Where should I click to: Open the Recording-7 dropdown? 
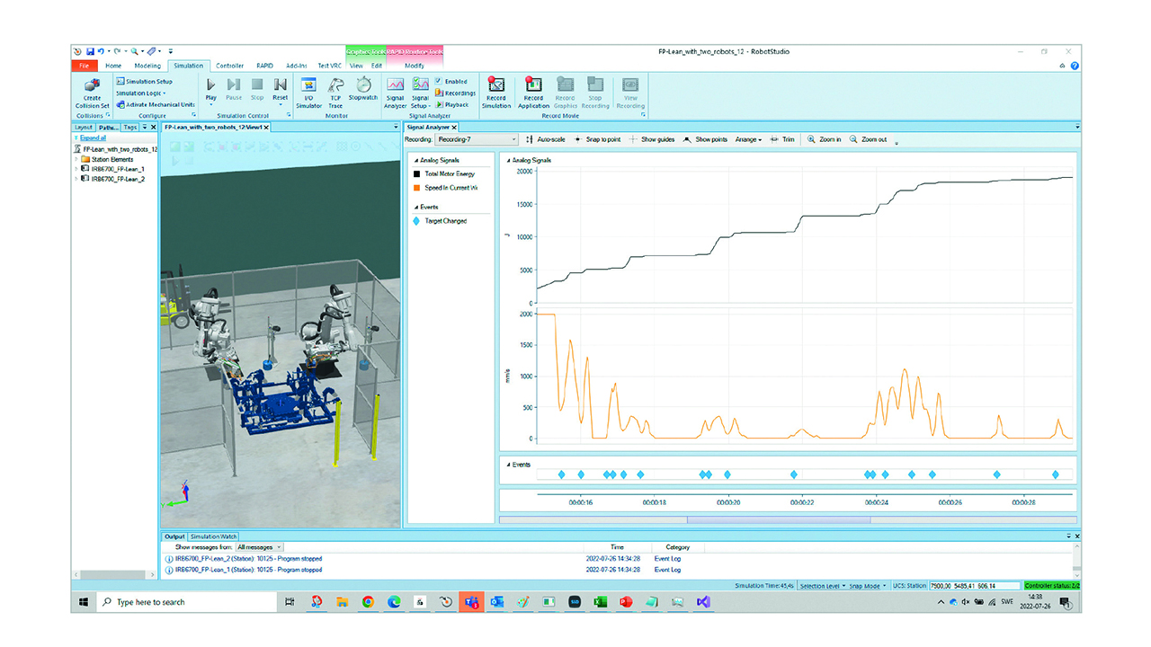476,139
